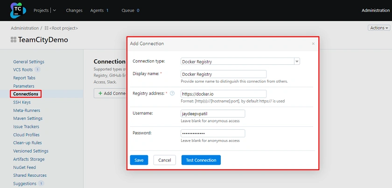Click the VCS Roots count badge

[x=37, y=70]
